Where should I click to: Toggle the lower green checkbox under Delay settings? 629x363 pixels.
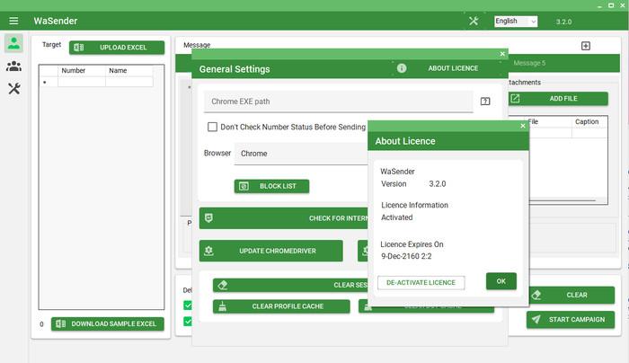(188, 321)
